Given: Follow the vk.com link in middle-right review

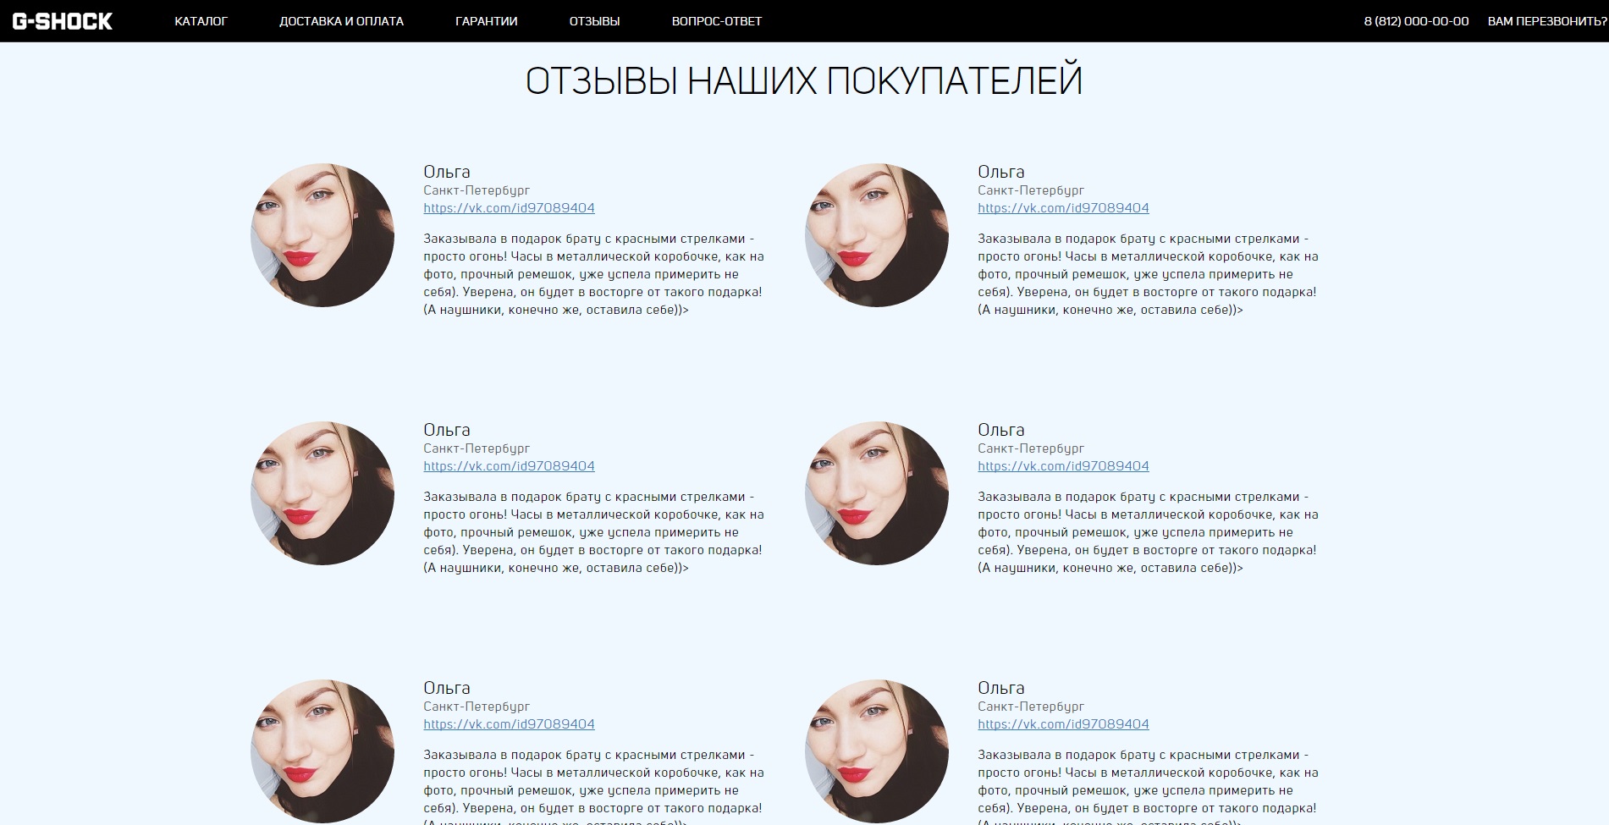Looking at the screenshot, I should pos(1063,466).
